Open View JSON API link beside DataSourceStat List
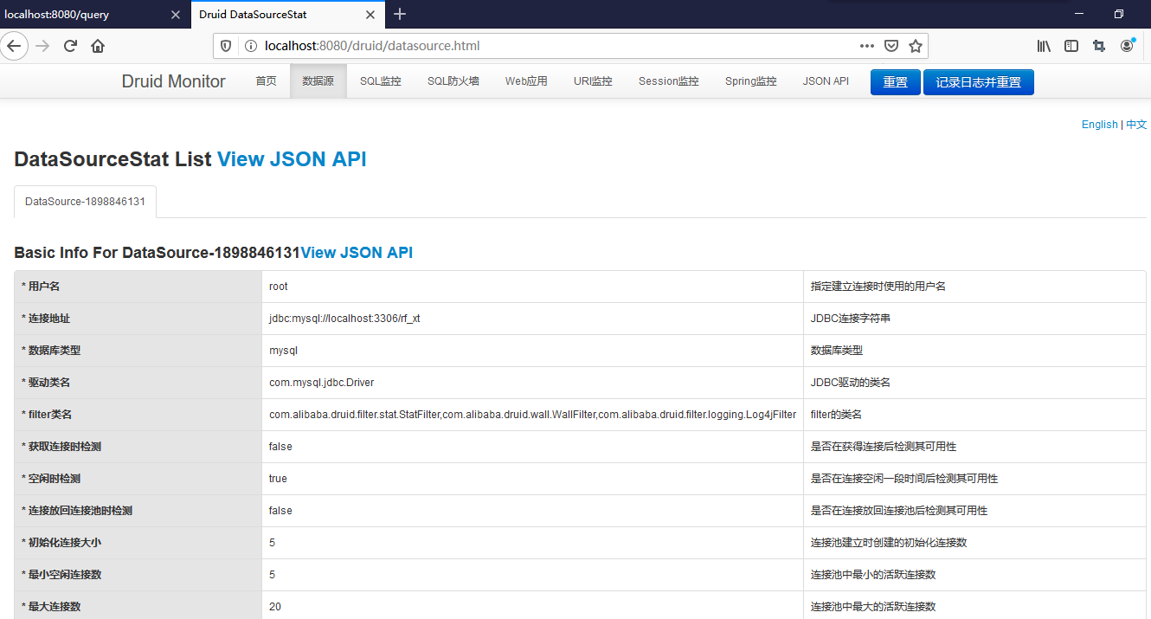The width and height of the screenshot is (1151, 619). (x=292, y=159)
